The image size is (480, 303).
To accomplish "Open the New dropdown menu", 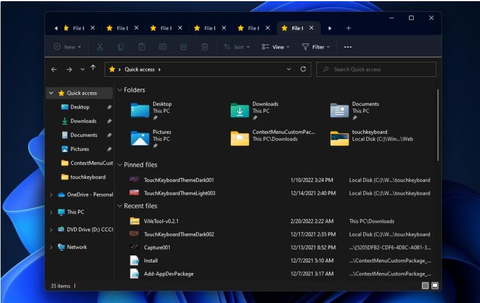I will tap(67, 47).
